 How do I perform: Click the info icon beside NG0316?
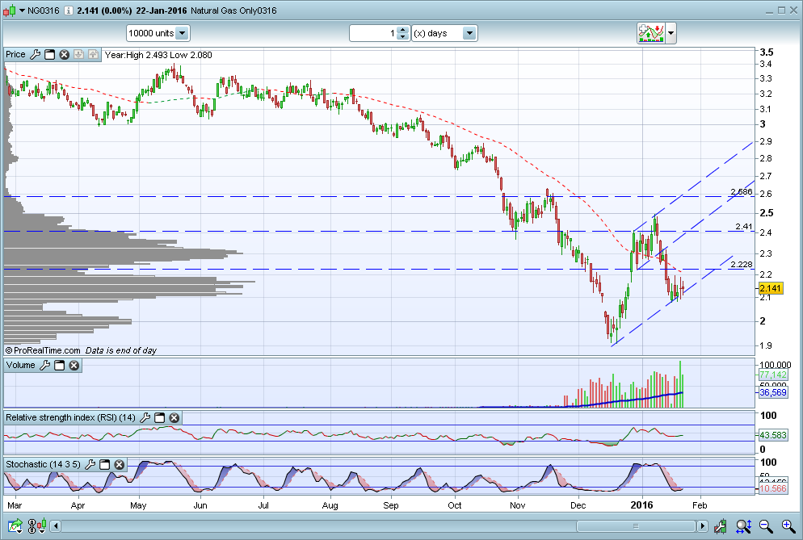point(66,10)
